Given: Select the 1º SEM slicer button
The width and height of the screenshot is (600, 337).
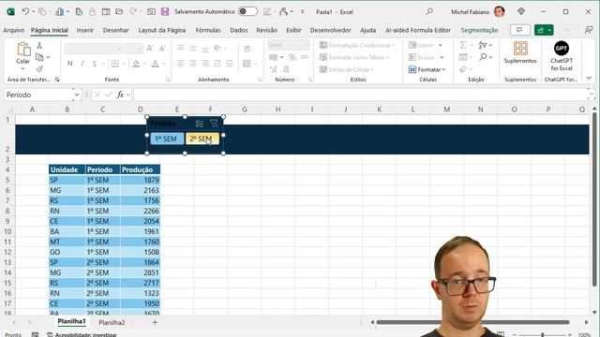Looking at the screenshot, I should click(167, 139).
